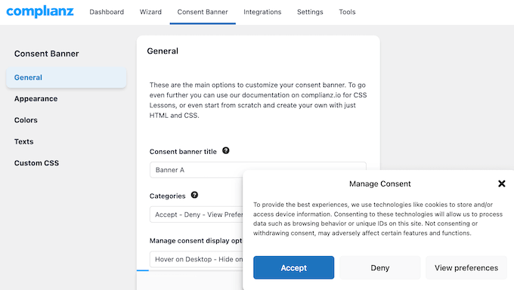Open the Dashboard tab
Viewport: 514px width, 290px height.
tap(107, 12)
